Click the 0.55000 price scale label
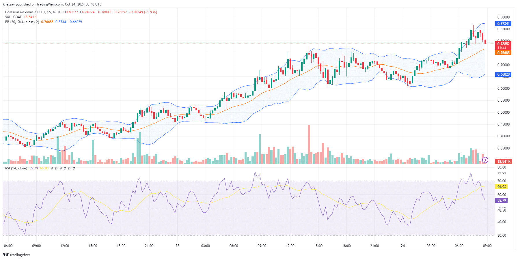The height and width of the screenshot is (260, 518). (x=503, y=100)
